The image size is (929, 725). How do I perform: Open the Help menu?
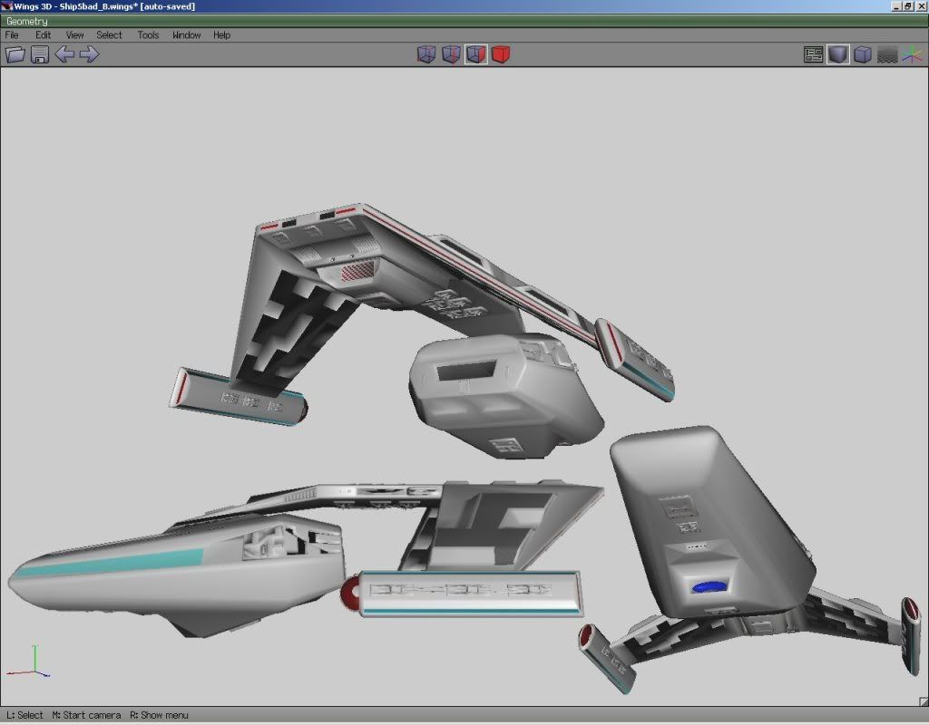pos(221,35)
